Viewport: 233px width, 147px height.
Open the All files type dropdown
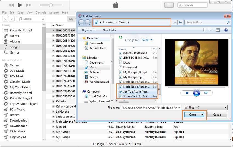pos(206,108)
